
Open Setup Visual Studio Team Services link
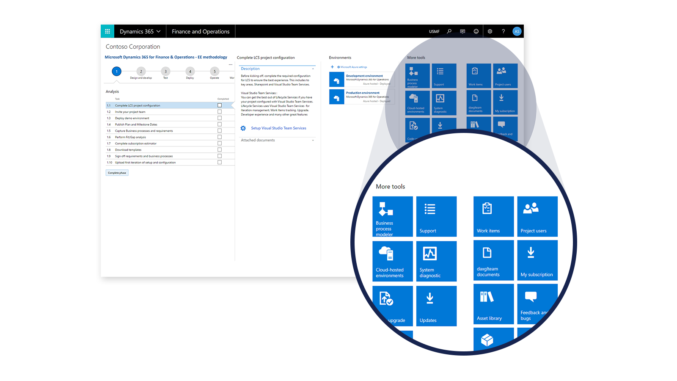point(278,128)
